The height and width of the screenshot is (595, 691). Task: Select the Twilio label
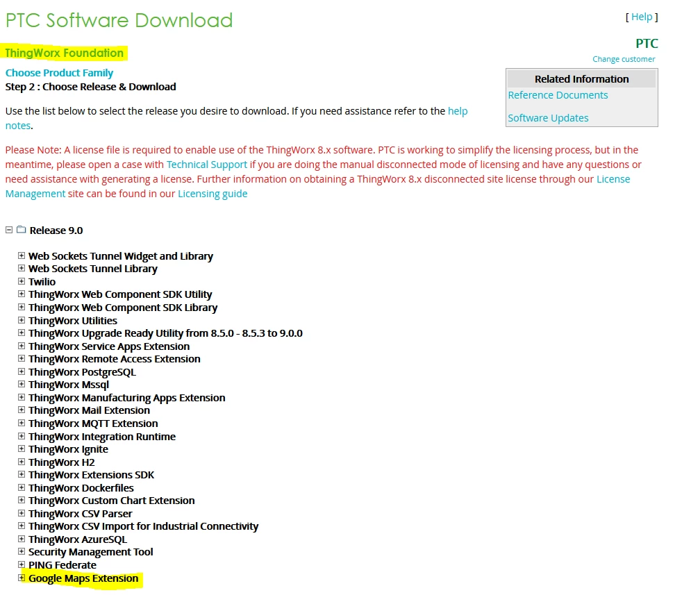point(42,282)
